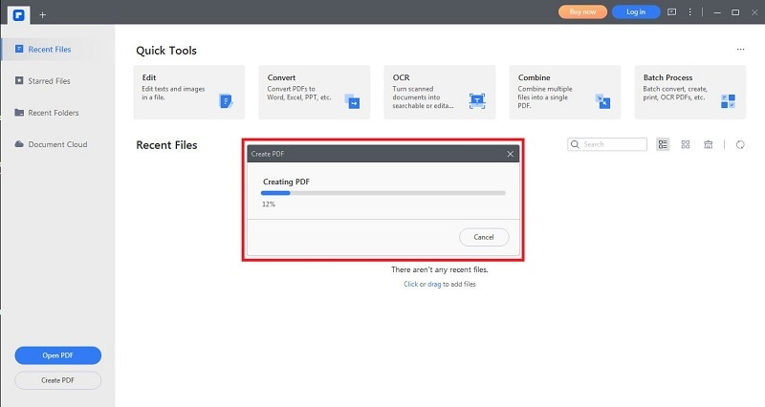
Task: Switch recent files to grid view
Action: coord(687,145)
